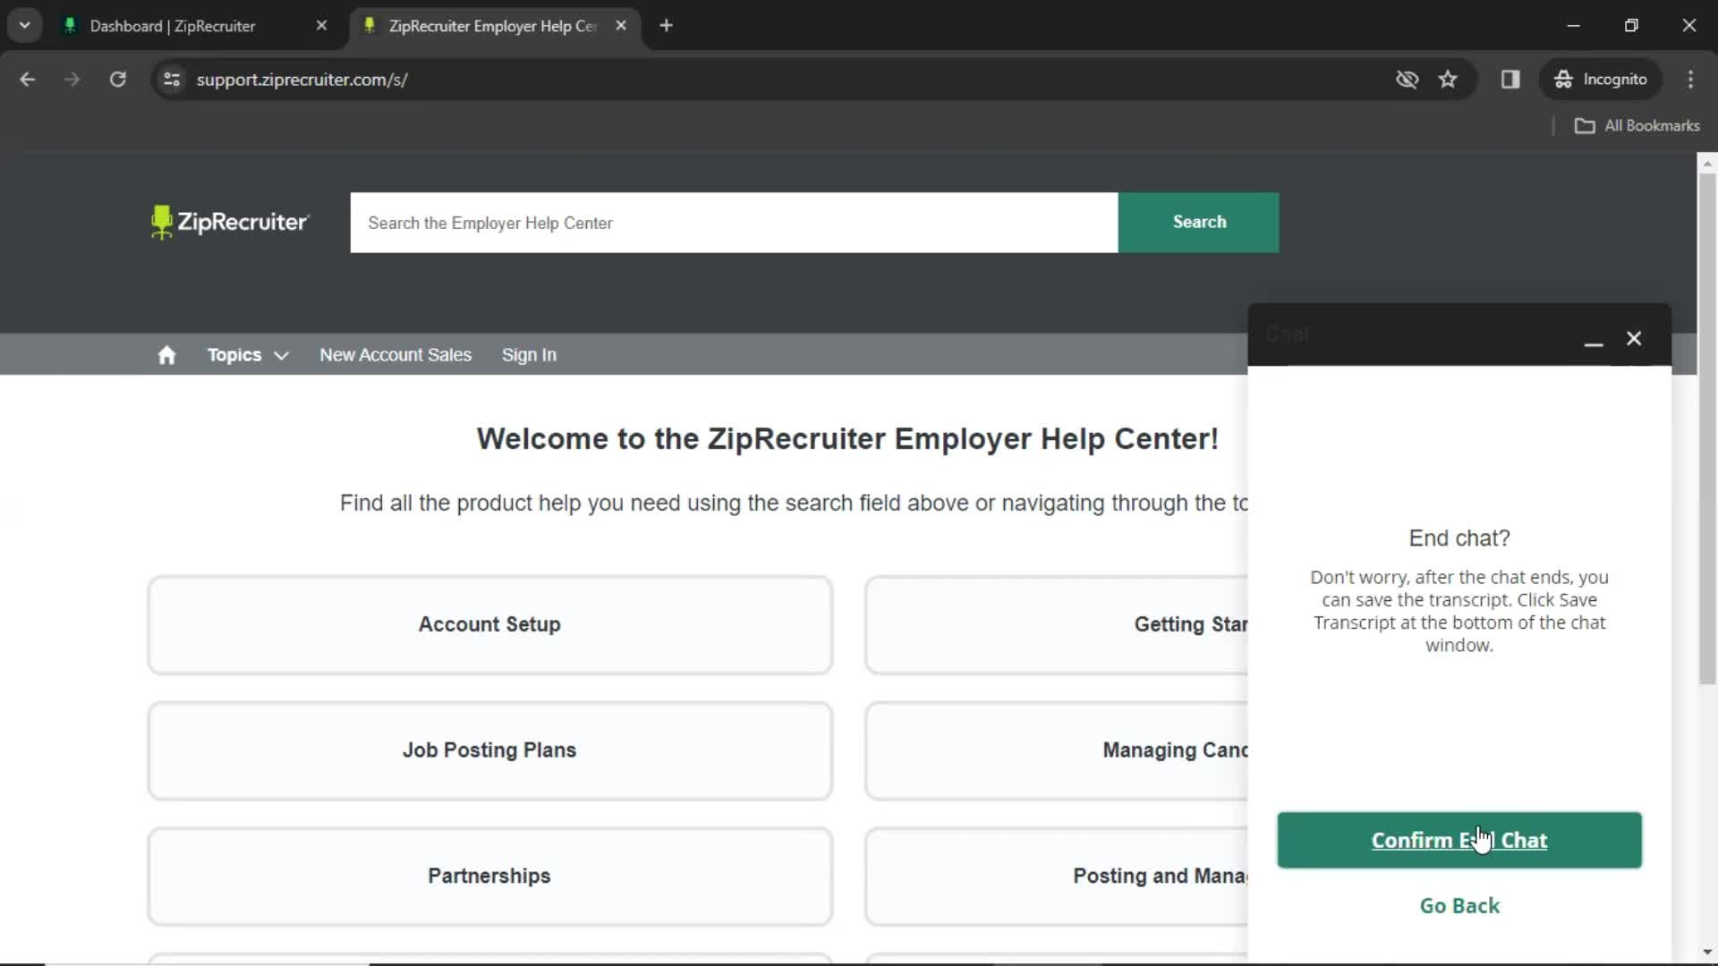Bookmark this page with the star icon
Viewport: 1718px width, 966px height.
(x=1448, y=80)
